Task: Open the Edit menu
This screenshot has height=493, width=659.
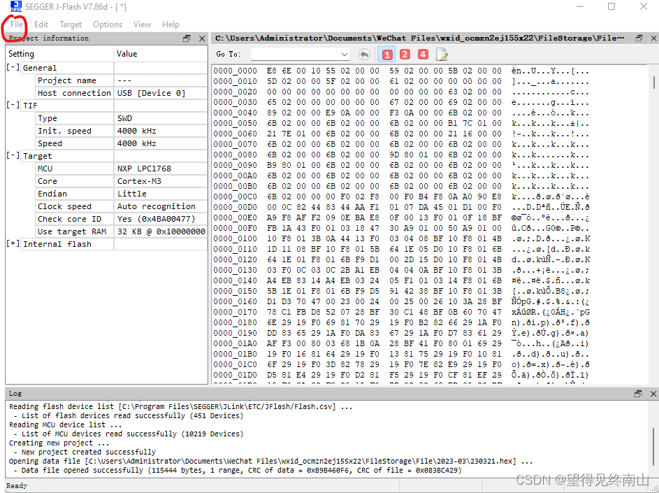Action: 41,24
